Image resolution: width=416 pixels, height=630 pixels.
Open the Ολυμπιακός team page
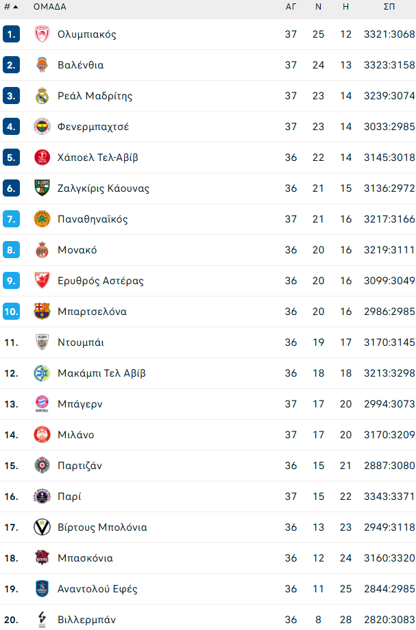coord(87,34)
